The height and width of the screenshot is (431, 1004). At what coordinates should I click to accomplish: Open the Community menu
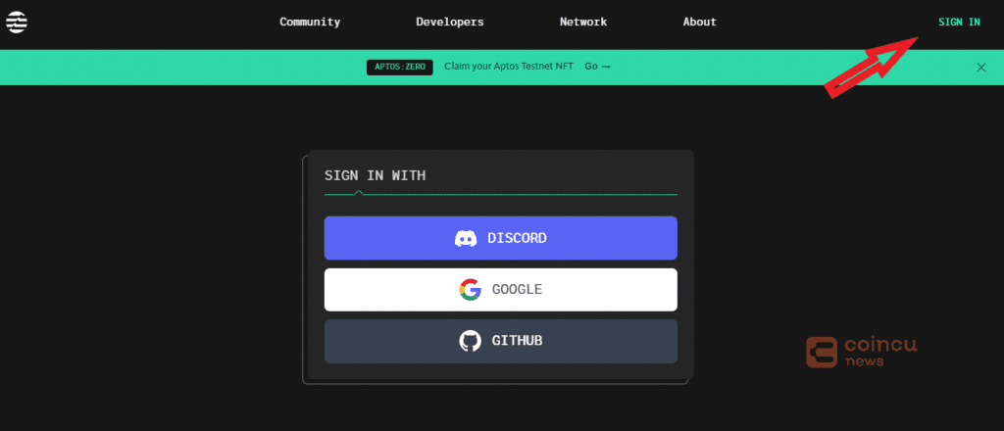[x=310, y=22]
